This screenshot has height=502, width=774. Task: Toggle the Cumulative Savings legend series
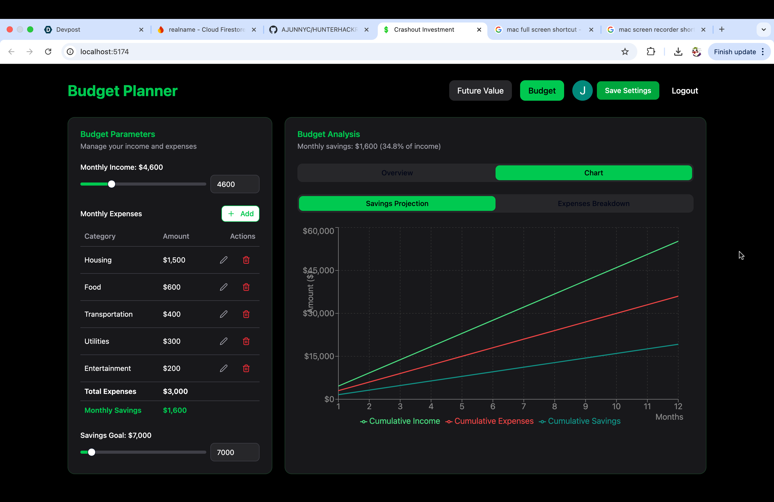(580, 421)
